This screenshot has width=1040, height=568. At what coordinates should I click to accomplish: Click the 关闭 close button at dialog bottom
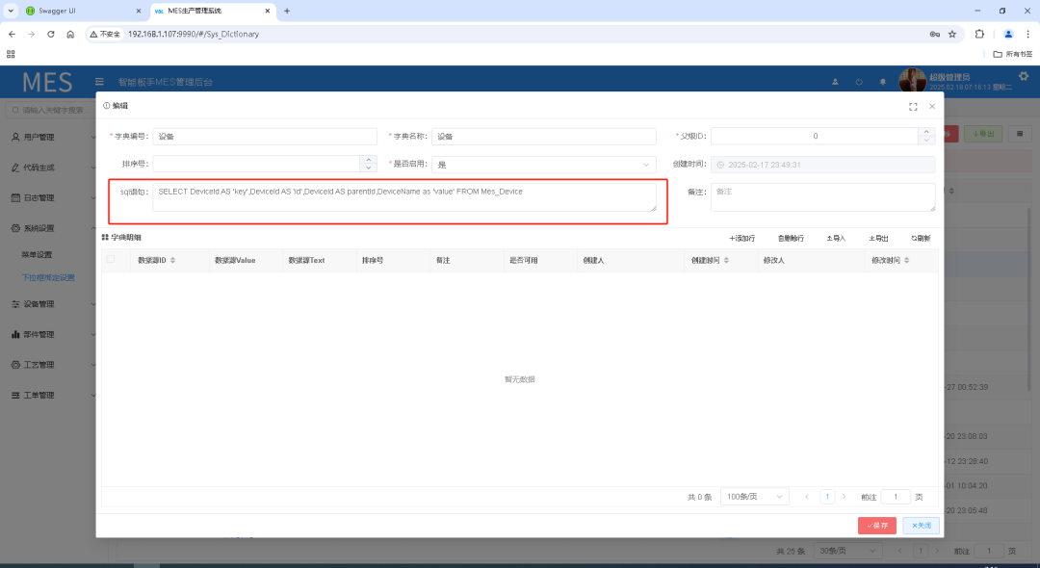click(921, 526)
